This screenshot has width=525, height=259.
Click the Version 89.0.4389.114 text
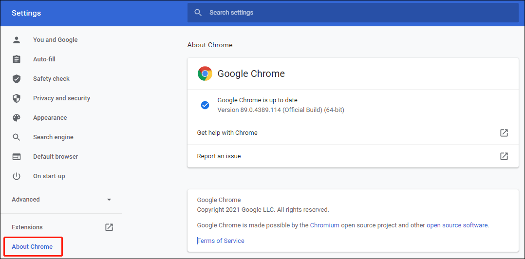tap(281, 110)
